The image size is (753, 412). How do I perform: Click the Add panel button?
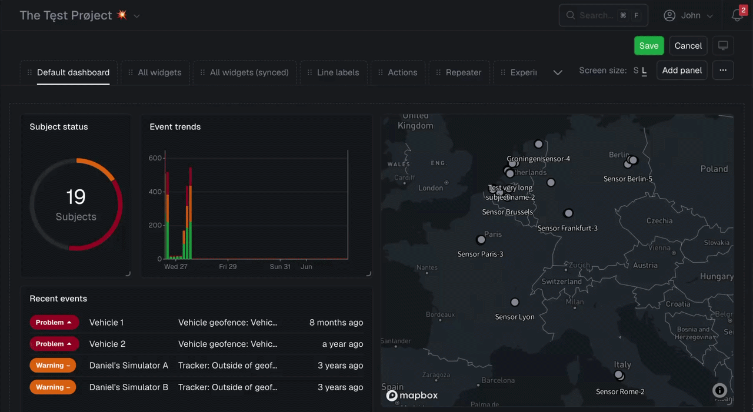(x=682, y=70)
